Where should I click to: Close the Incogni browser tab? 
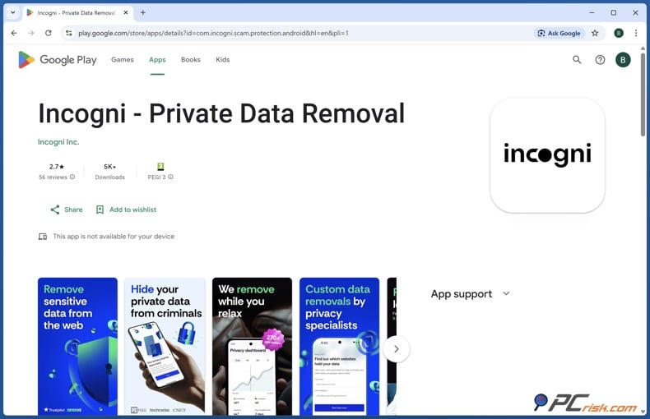point(126,12)
